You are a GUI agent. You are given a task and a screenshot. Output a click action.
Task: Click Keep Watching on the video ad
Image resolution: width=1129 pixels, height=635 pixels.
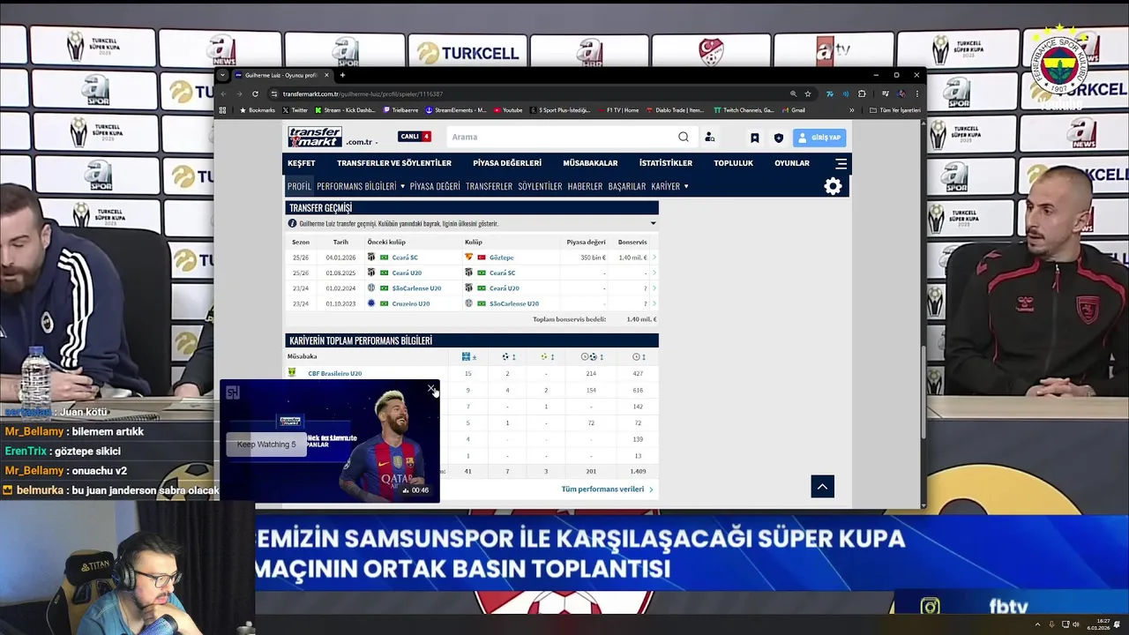click(266, 444)
